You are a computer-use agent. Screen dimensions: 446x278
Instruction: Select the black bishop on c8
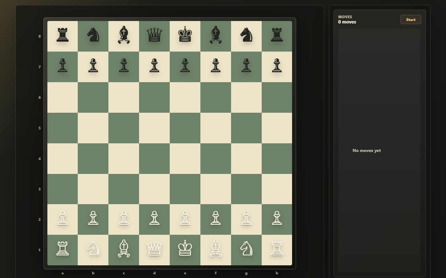(x=124, y=36)
